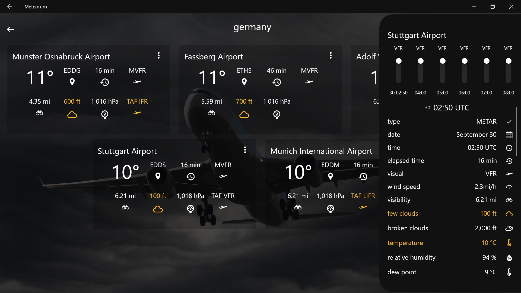Click Munich TAF LIFR airplane icon
The height and width of the screenshot is (293, 521).
(x=363, y=207)
